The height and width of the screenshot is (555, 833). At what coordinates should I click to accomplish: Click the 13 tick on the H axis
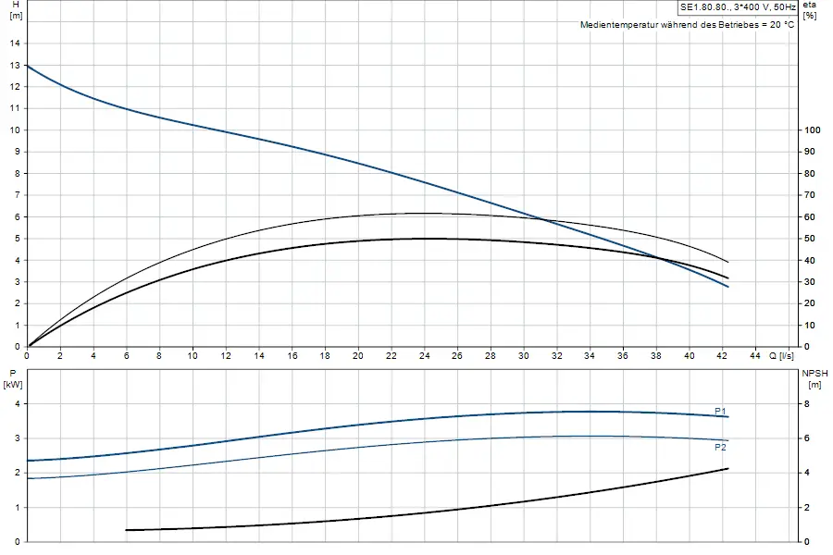15,65
